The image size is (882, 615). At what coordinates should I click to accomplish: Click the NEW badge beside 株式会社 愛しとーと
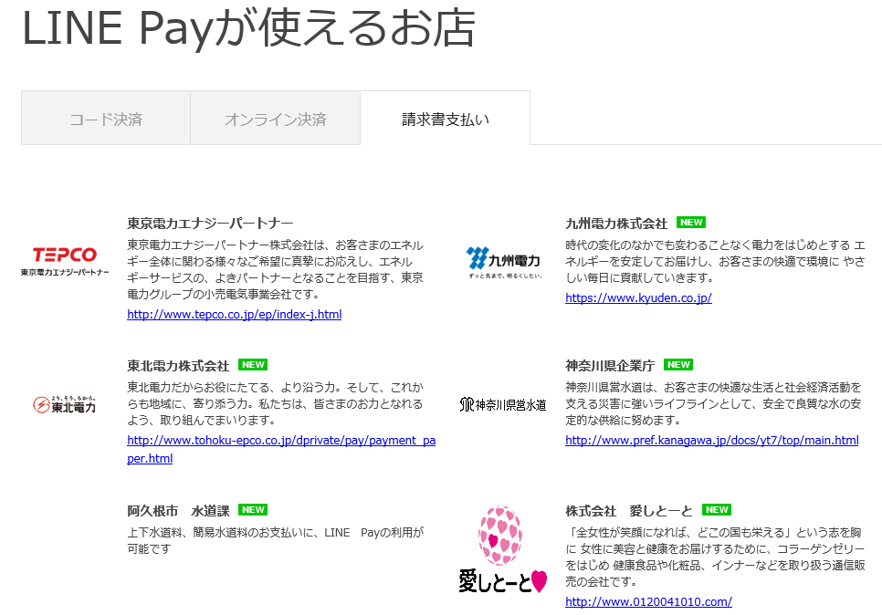point(716,509)
